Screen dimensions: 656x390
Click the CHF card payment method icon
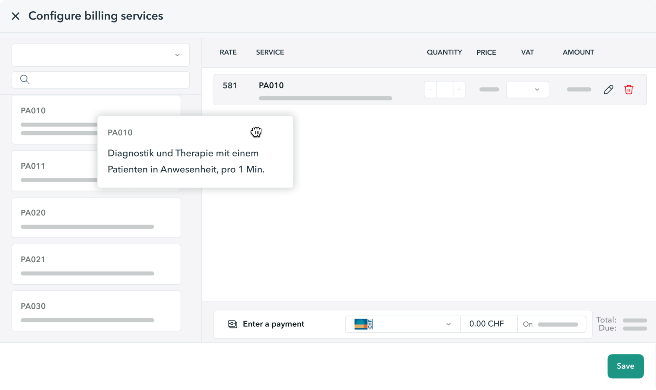(364, 324)
